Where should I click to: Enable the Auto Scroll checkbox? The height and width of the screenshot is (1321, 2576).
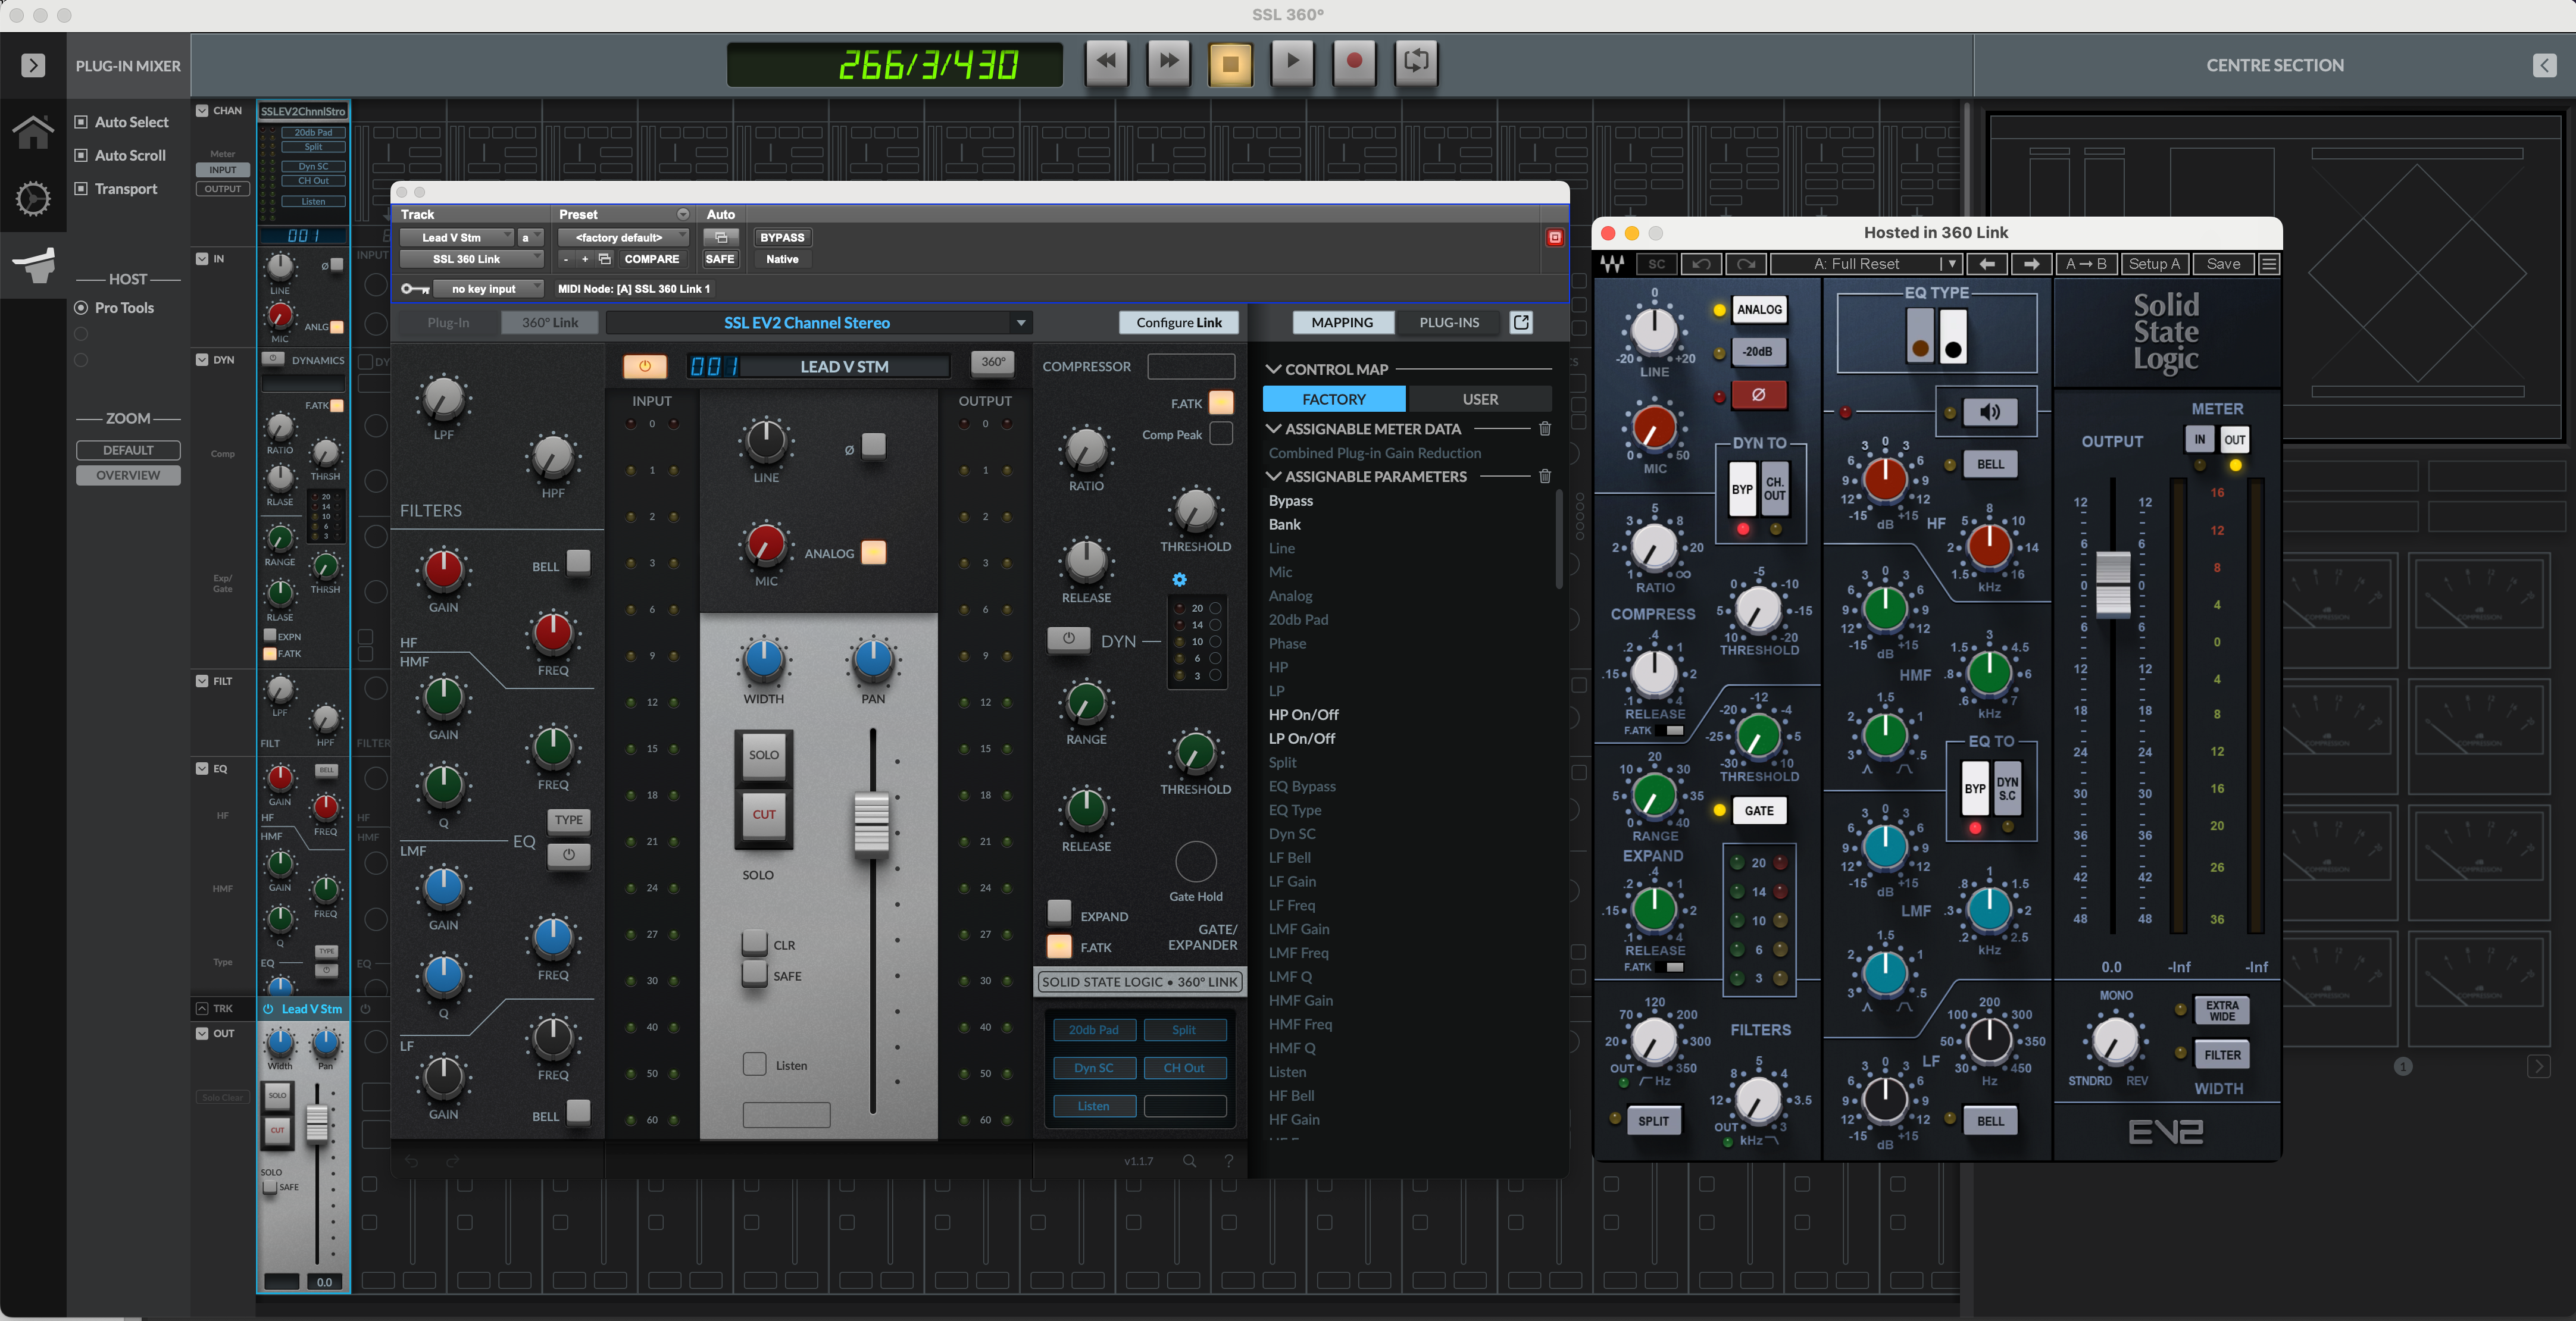point(82,155)
